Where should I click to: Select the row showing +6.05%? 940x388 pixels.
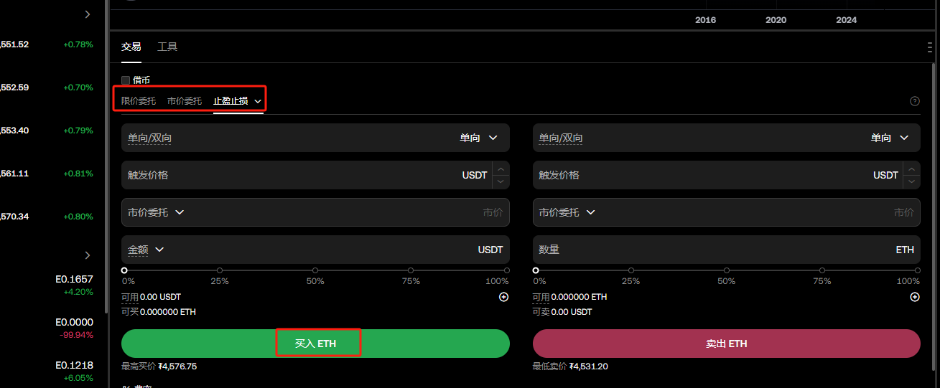47,371
